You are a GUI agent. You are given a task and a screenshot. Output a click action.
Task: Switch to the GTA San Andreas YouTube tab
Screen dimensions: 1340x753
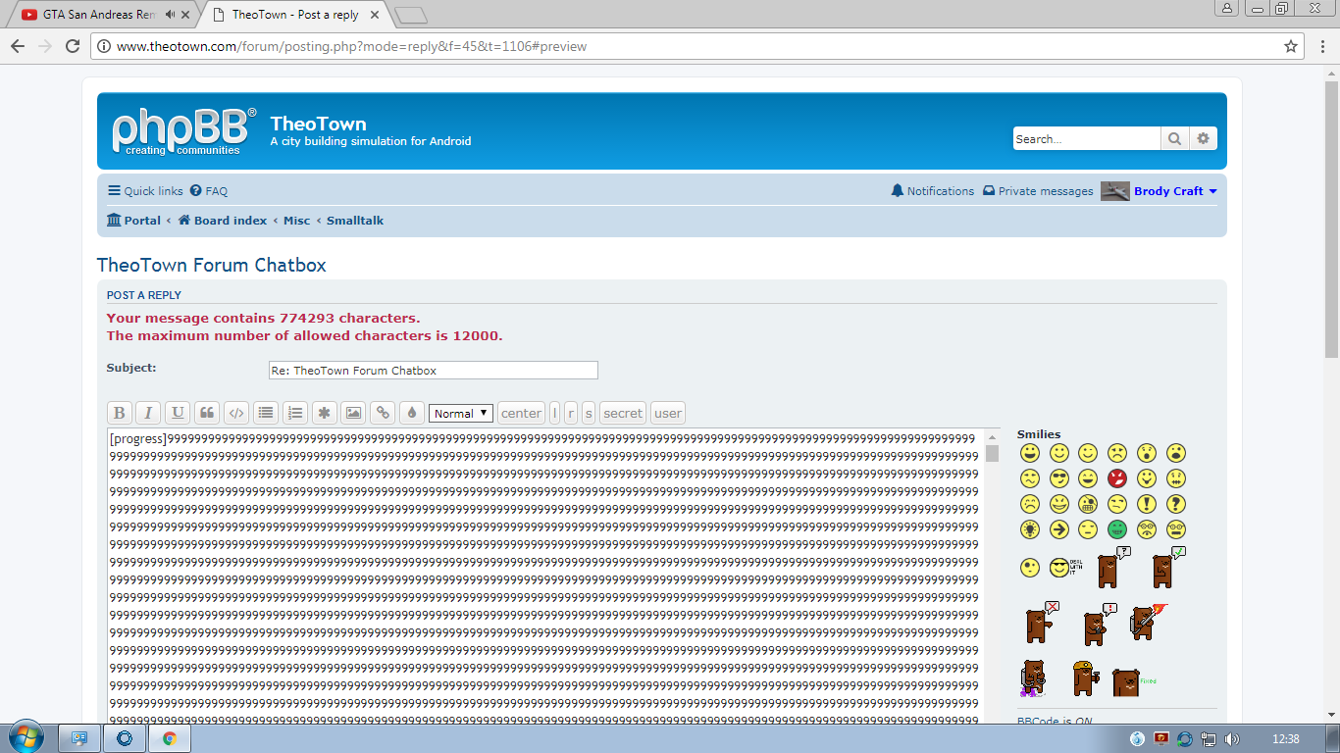pyautogui.click(x=101, y=15)
